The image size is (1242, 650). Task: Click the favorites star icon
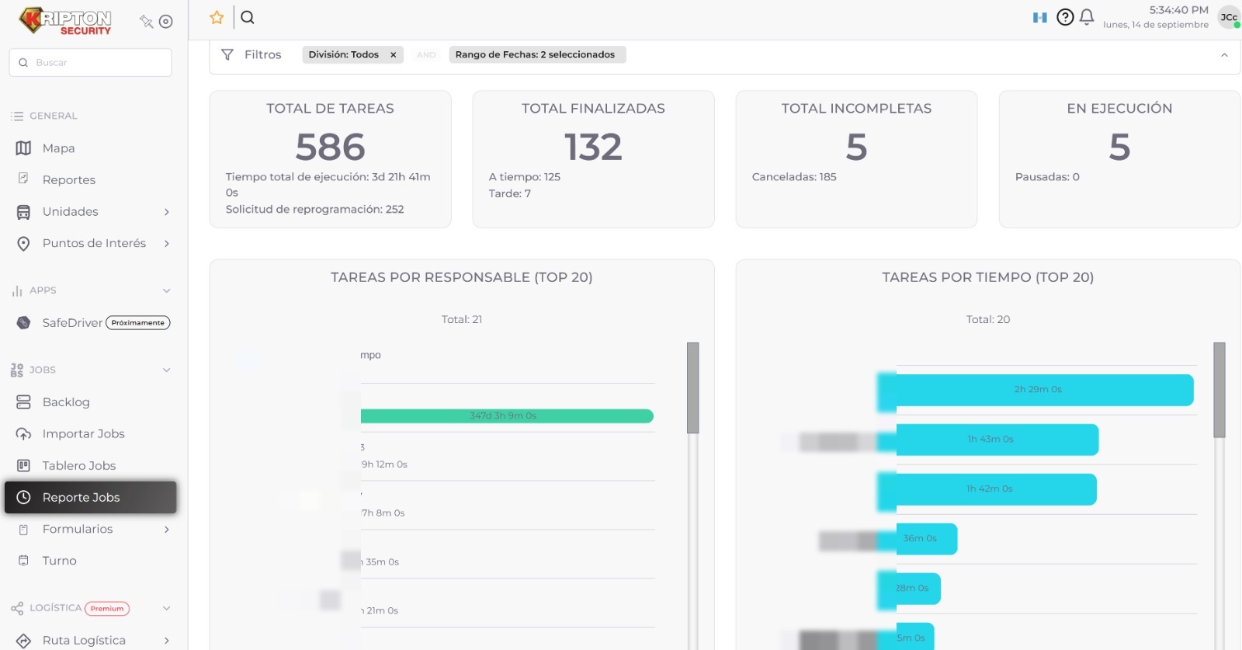pyautogui.click(x=217, y=17)
